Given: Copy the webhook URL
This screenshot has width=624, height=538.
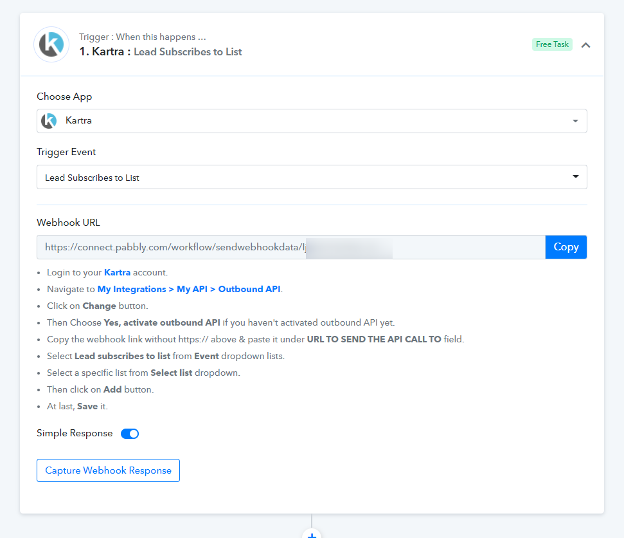Looking at the screenshot, I should (566, 247).
